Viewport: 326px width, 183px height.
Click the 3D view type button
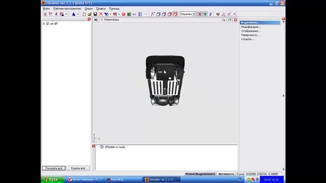point(96,20)
